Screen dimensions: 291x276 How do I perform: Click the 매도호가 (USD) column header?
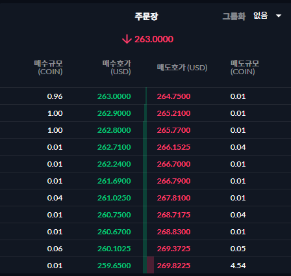coord(182,68)
